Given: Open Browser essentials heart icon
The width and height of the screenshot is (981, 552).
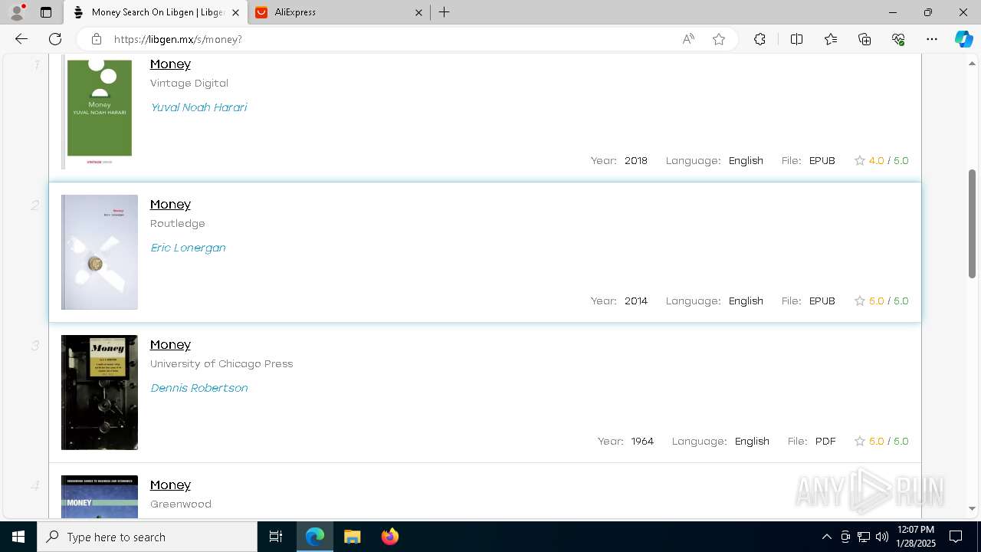Looking at the screenshot, I should coord(898,39).
